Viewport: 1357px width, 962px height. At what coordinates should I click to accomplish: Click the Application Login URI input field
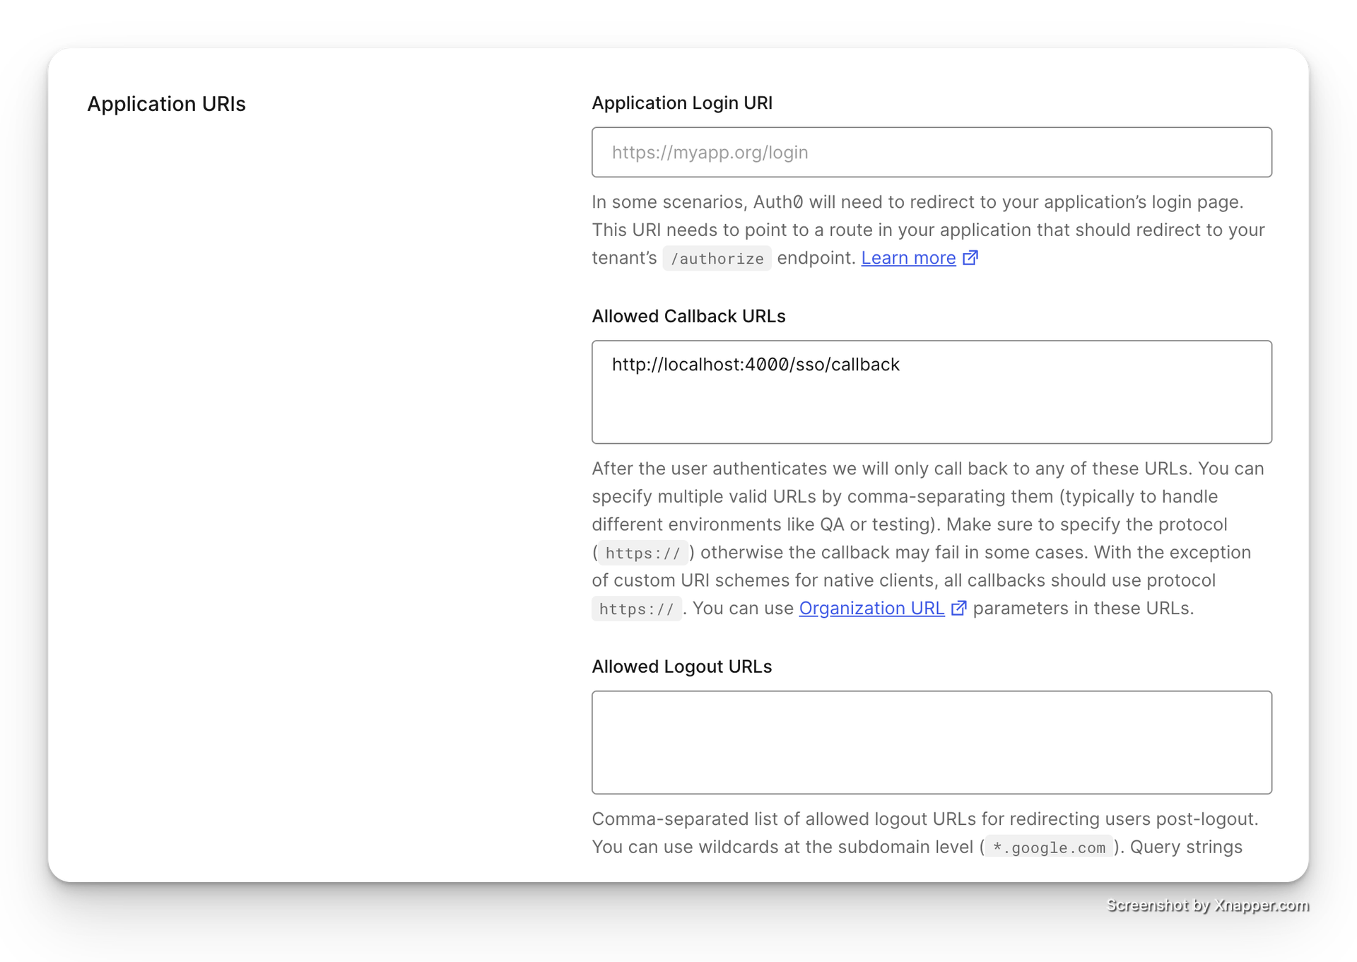[931, 152]
